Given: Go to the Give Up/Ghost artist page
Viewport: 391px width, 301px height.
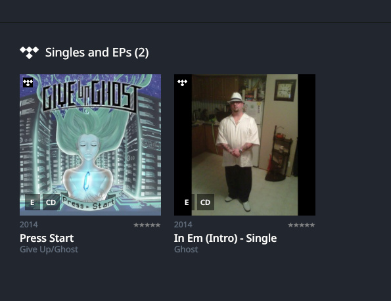Looking at the screenshot, I should (49, 249).
